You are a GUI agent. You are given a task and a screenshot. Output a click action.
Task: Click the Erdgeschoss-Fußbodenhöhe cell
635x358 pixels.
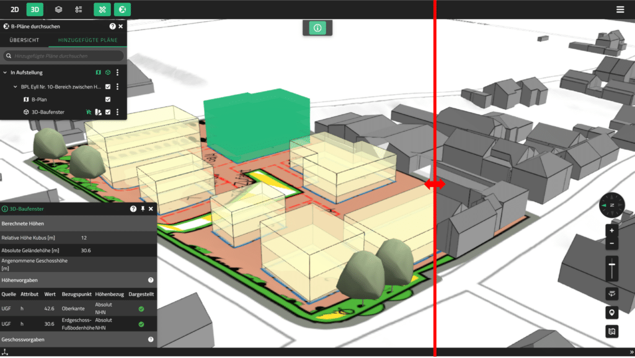click(78, 324)
